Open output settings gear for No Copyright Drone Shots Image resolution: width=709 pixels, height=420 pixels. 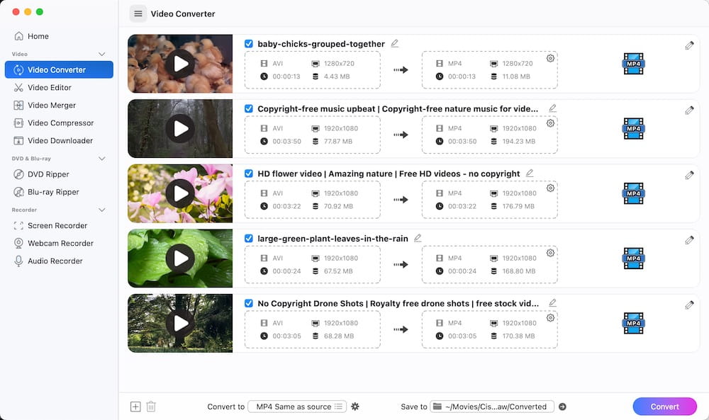coord(550,318)
